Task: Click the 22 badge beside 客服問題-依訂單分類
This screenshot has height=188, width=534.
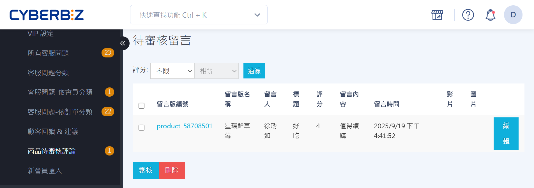Action: point(108,112)
